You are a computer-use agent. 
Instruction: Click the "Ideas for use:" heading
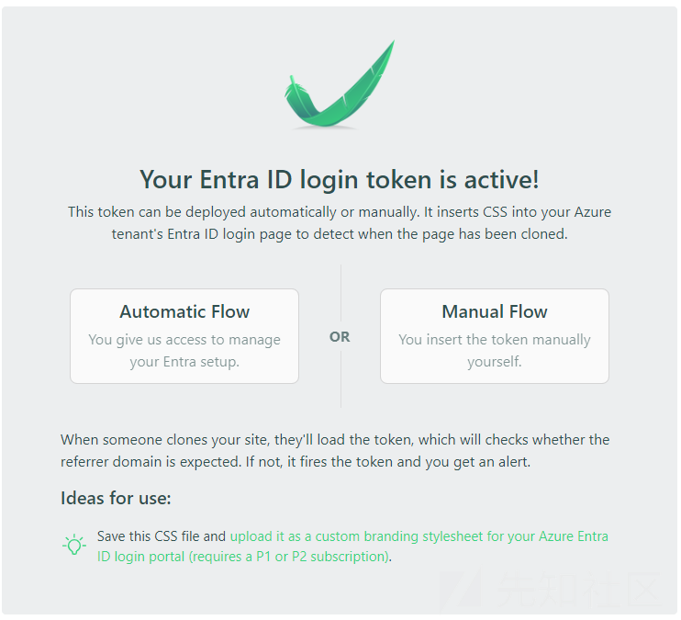[x=116, y=498]
